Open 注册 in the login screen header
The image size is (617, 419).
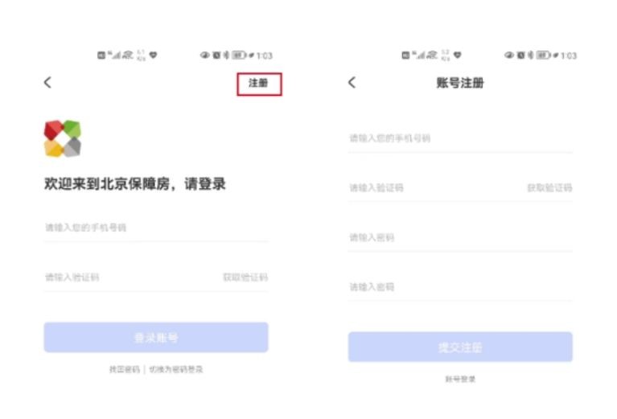click(x=258, y=84)
